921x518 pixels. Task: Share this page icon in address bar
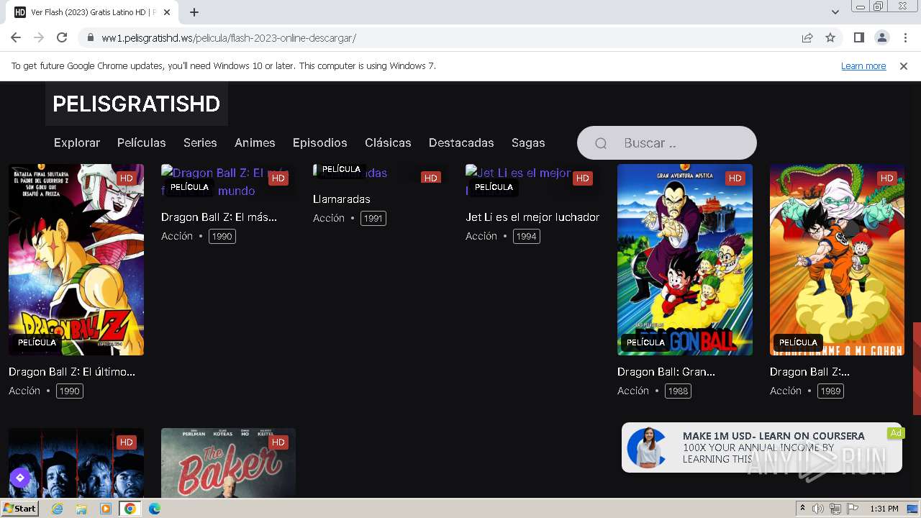(x=807, y=37)
